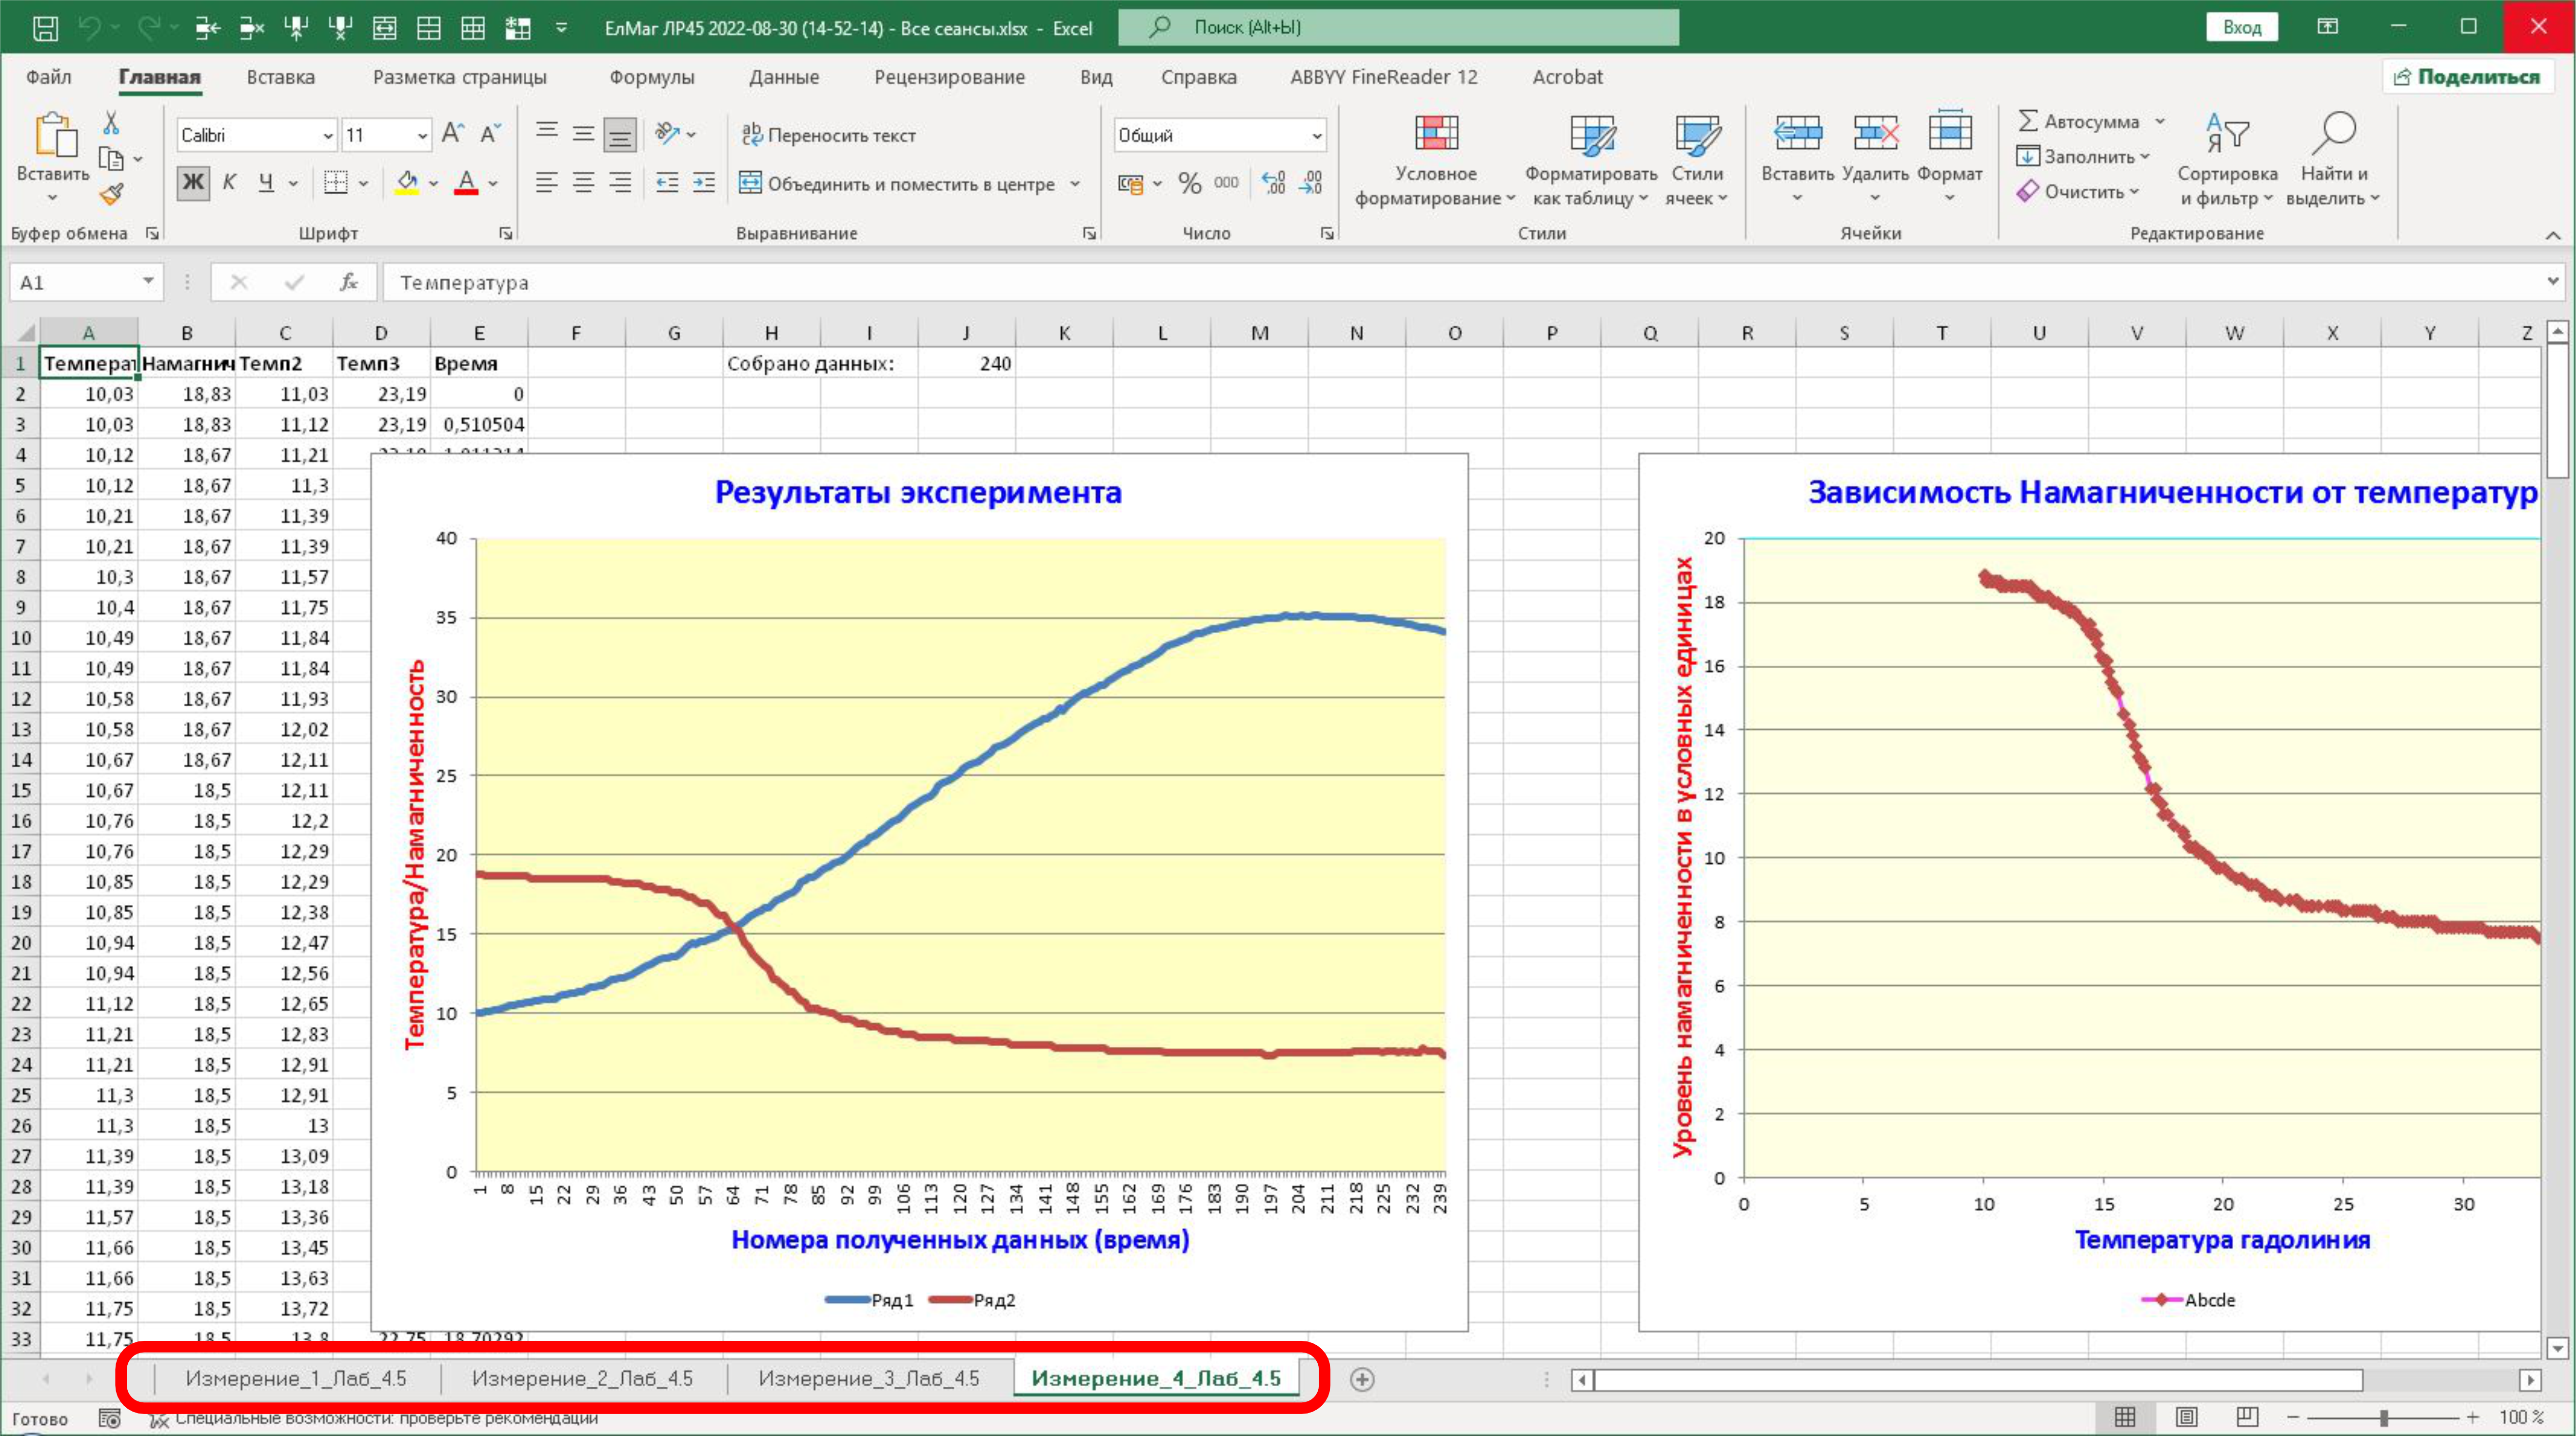The width and height of the screenshot is (2576, 1436).
Task: Click the Center text alignment icon
Action: [583, 183]
